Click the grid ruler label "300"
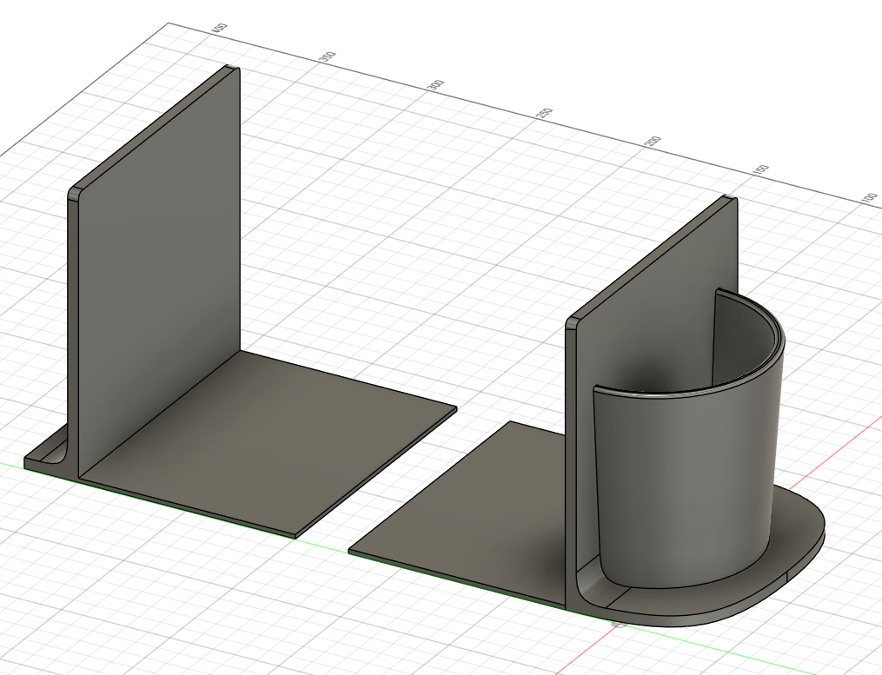Image resolution: width=882 pixels, height=675 pixels. 436,86
